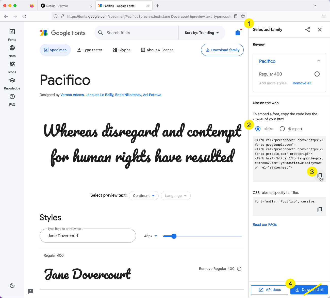
Task: Copy the CSS font-family rule
Action: point(320,210)
